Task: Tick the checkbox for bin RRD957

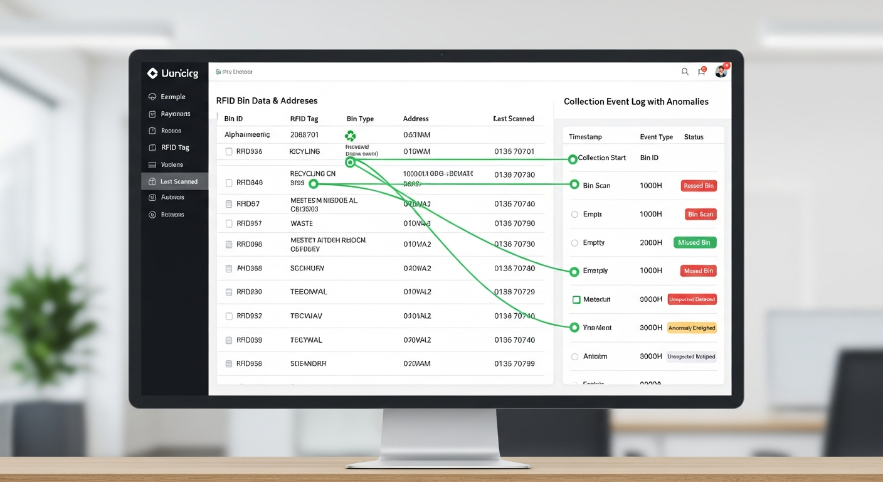Action: point(229,224)
